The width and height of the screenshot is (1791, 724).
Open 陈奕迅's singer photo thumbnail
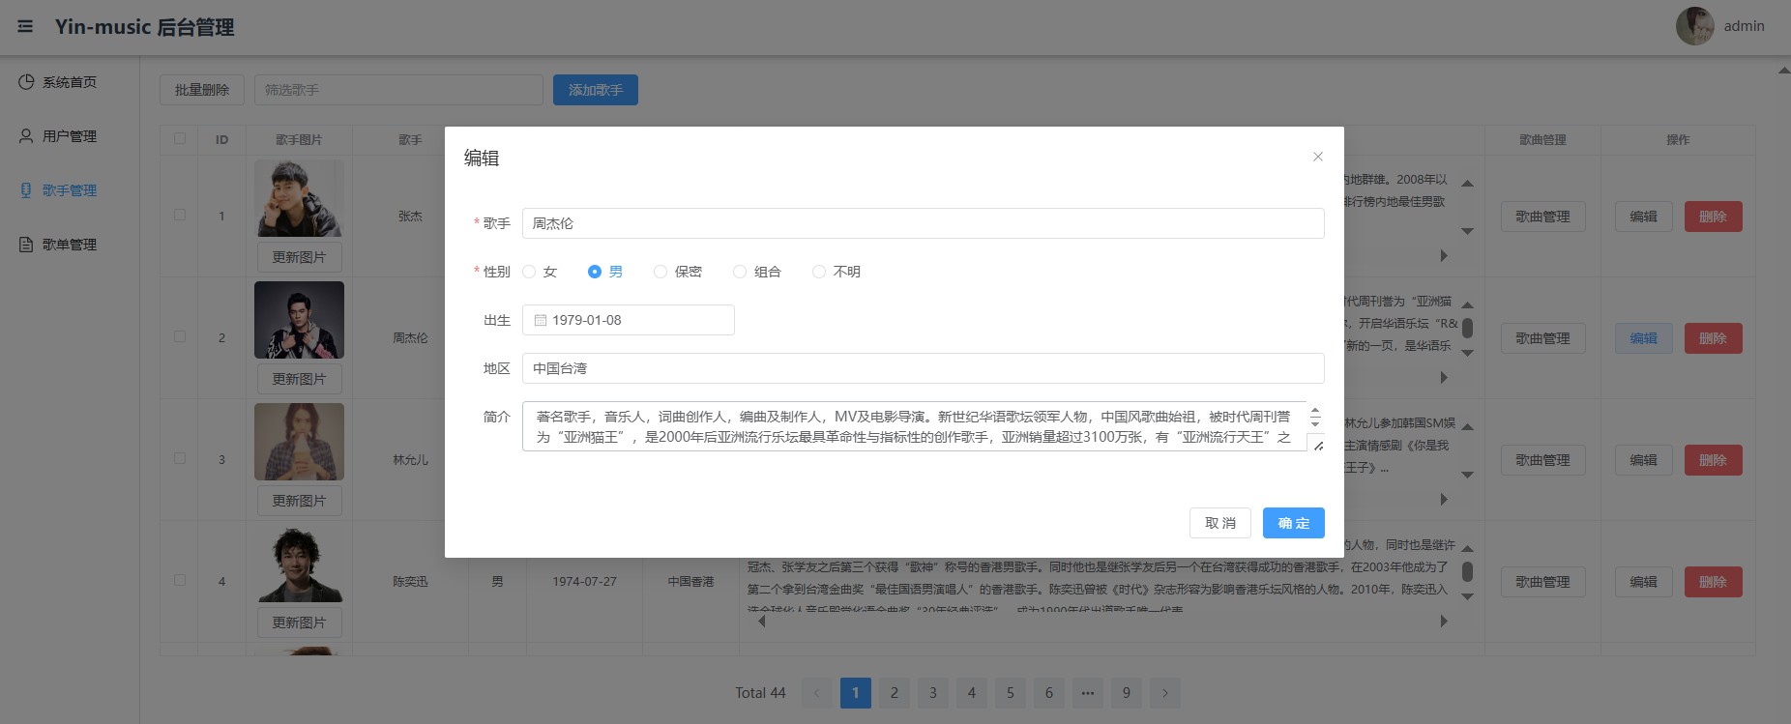click(x=300, y=564)
